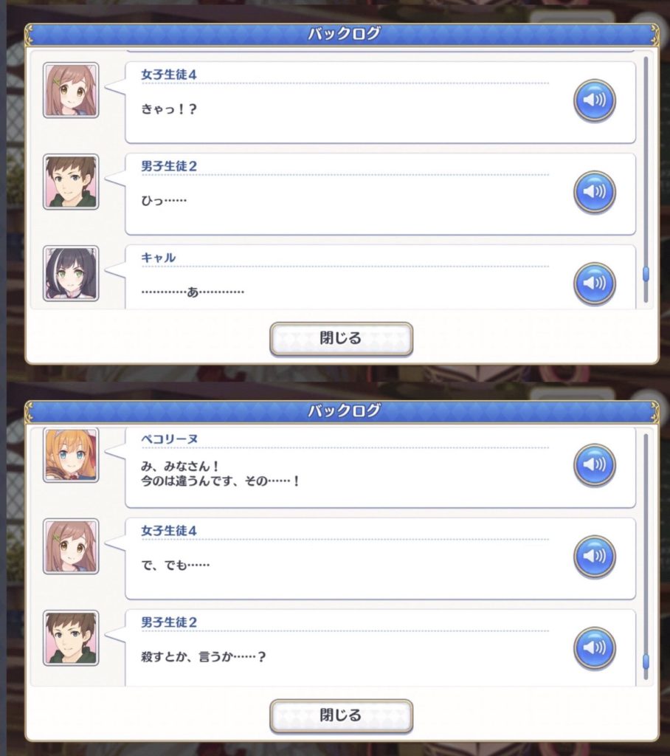This screenshot has width=670, height=756.
Task: Play voice for 女子生徒4's で、でも…… line
Action: 594,557
